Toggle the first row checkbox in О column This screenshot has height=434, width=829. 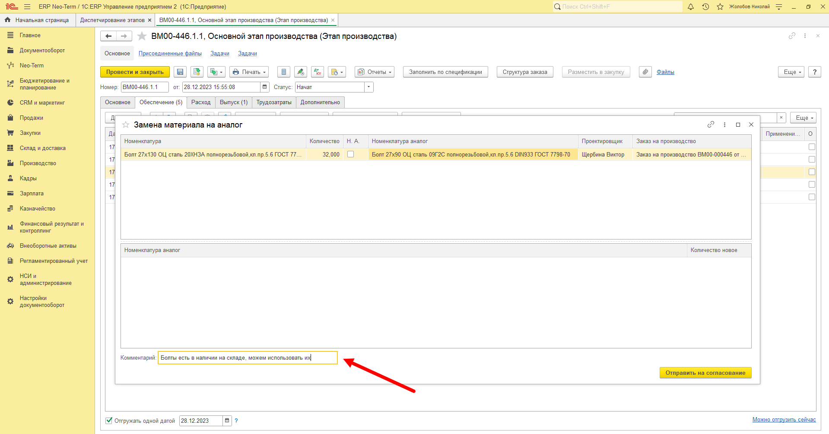812,147
